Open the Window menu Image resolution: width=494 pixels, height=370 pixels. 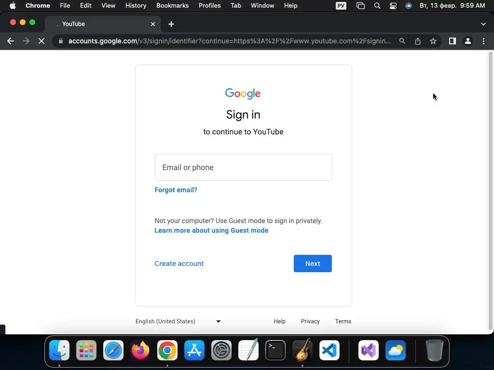pyautogui.click(x=262, y=5)
